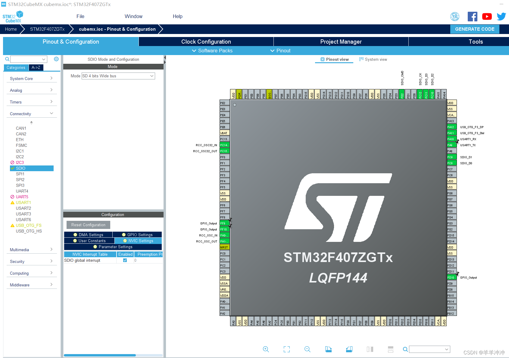Image resolution: width=509 pixels, height=358 pixels.
Task: Open the Twitter link icon
Action: coord(501,17)
